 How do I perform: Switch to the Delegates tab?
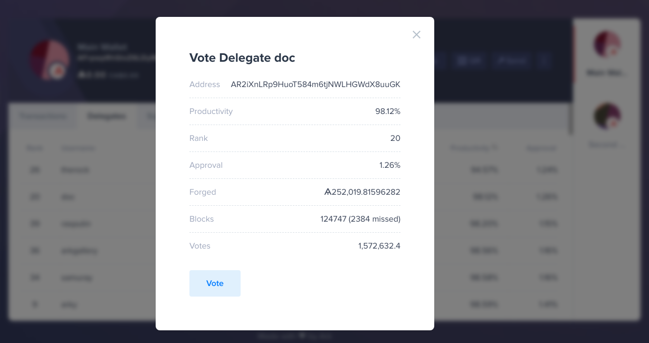point(106,116)
